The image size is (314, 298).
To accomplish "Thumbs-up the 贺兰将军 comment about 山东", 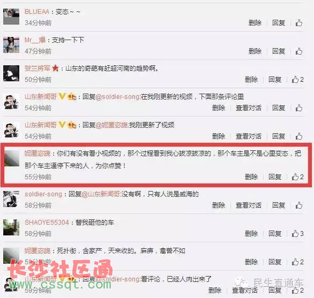I will coord(297,80).
